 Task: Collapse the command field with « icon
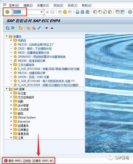point(47,12)
